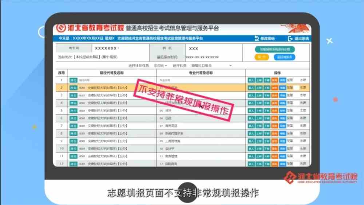This screenshot has width=364, height=205.
Task: Click the orange delete button in row 9
Action: (x=274, y=141)
